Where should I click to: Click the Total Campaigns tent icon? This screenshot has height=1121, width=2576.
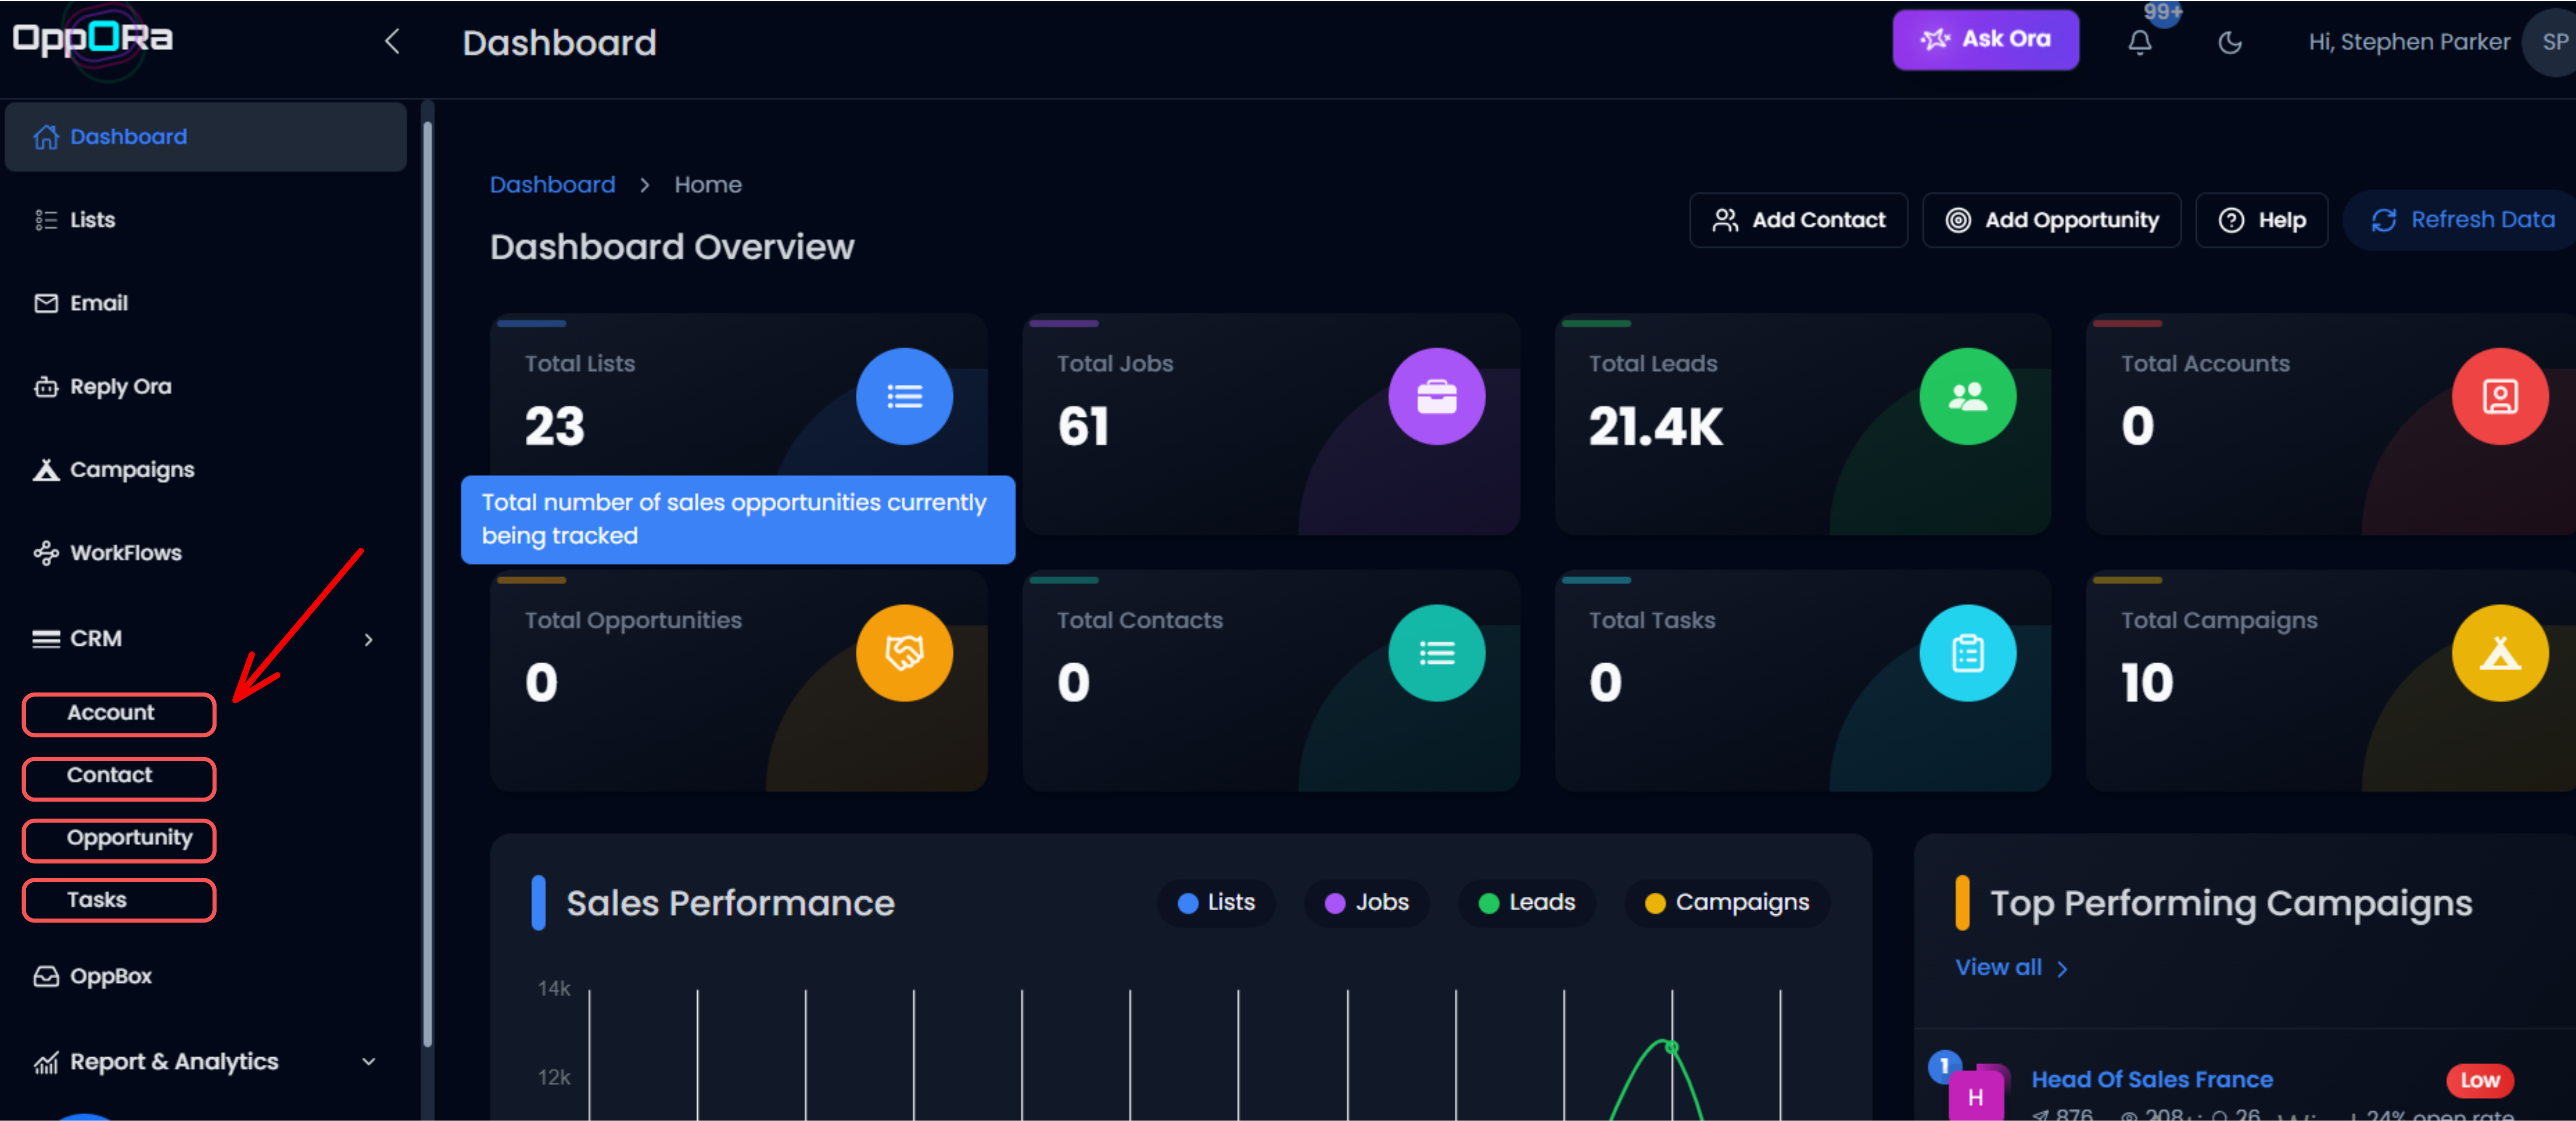(x=2499, y=653)
